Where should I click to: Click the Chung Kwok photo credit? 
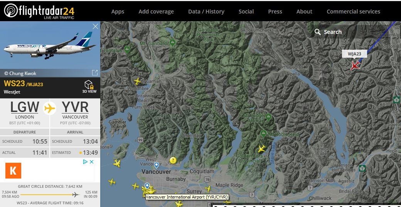click(20, 73)
